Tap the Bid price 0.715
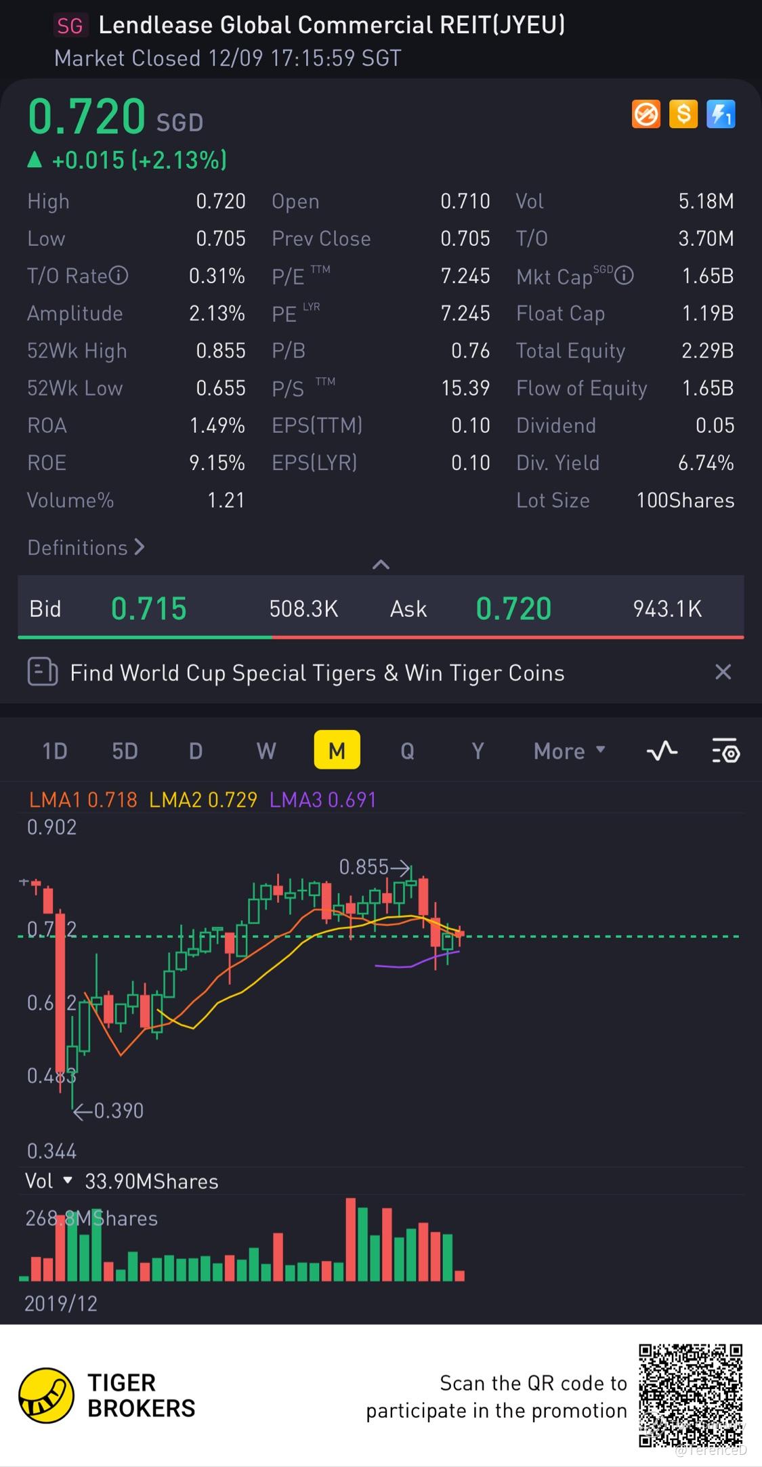The height and width of the screenshot is (1467, 762). click(x=148, y=608)
